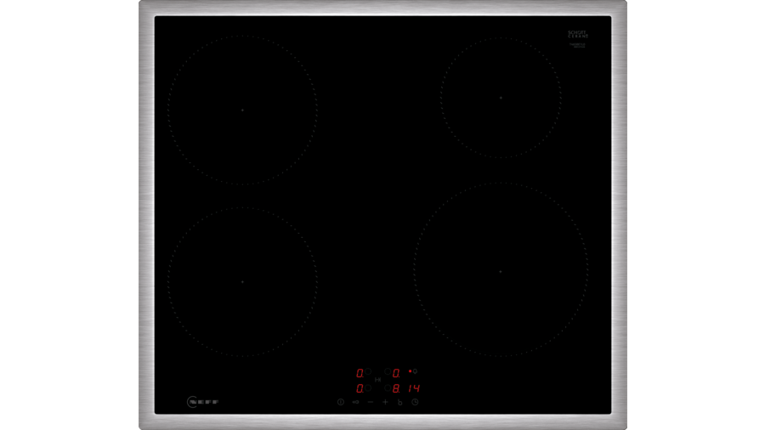
Task: Tap the bell kitchen-timer indicator
Action: (x=415, y=371)
